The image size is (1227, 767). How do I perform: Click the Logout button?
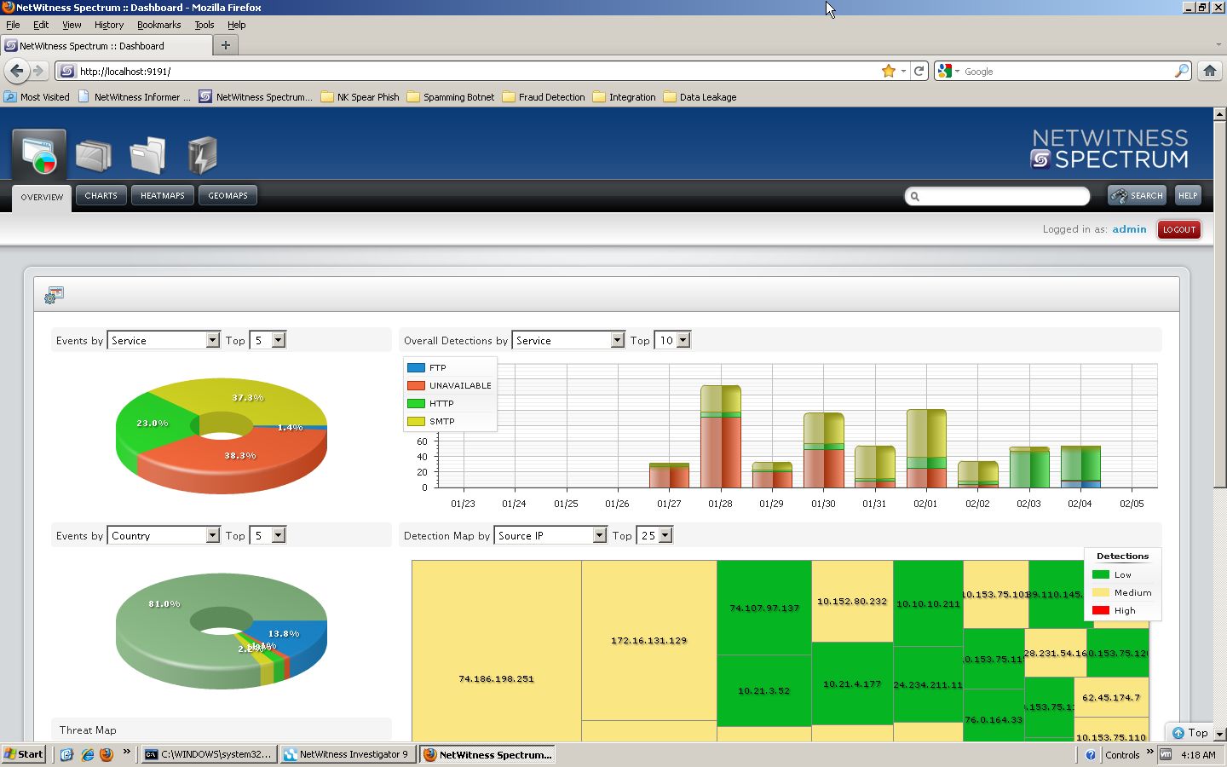tap(1179, 229)
